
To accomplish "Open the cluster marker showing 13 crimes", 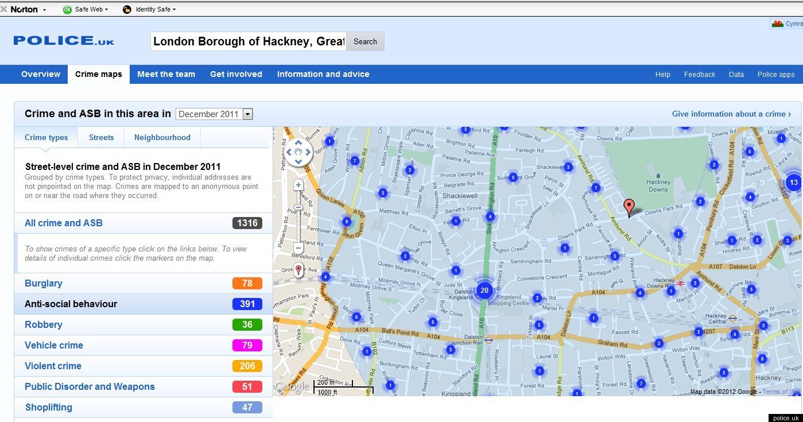I will [x=794, y=183].
